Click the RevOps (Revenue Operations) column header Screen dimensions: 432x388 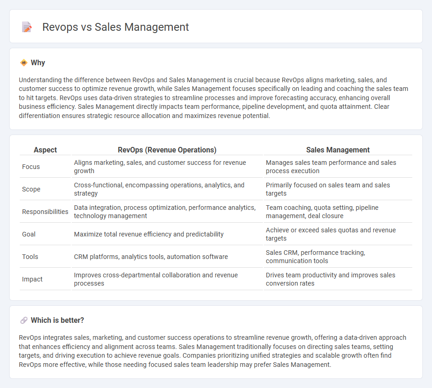(167, 150)
